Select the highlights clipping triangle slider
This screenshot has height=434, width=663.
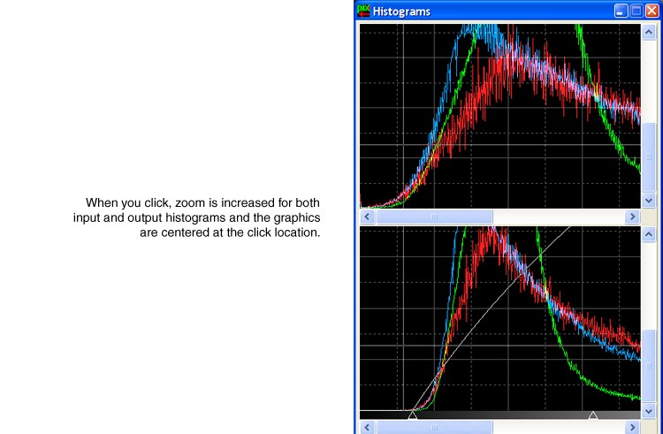click(x=593, y=415)
